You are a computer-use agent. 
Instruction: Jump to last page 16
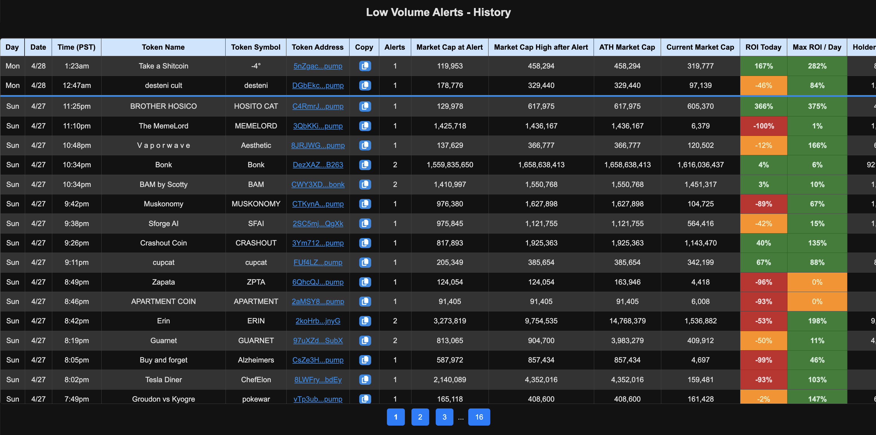point(479,417)
